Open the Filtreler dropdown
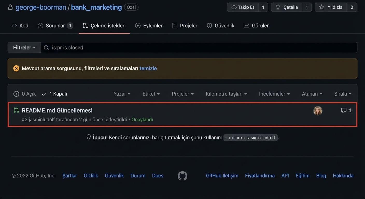This screenshot has height=199, width=365. click(x=24, y=47)
